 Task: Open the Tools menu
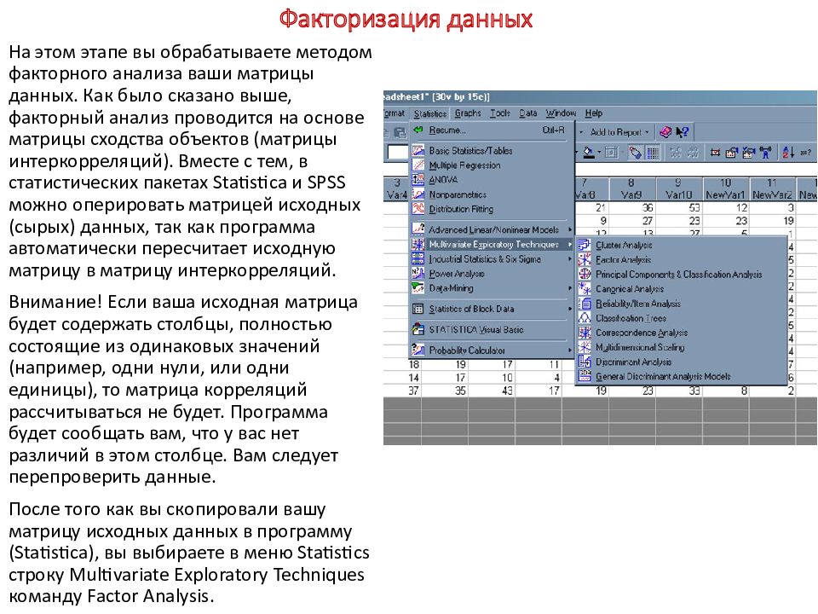pos(500,113)
